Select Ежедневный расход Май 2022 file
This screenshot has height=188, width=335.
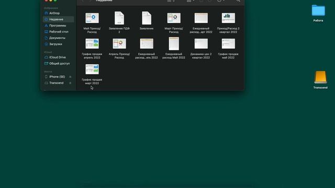(x=174, y=43)
